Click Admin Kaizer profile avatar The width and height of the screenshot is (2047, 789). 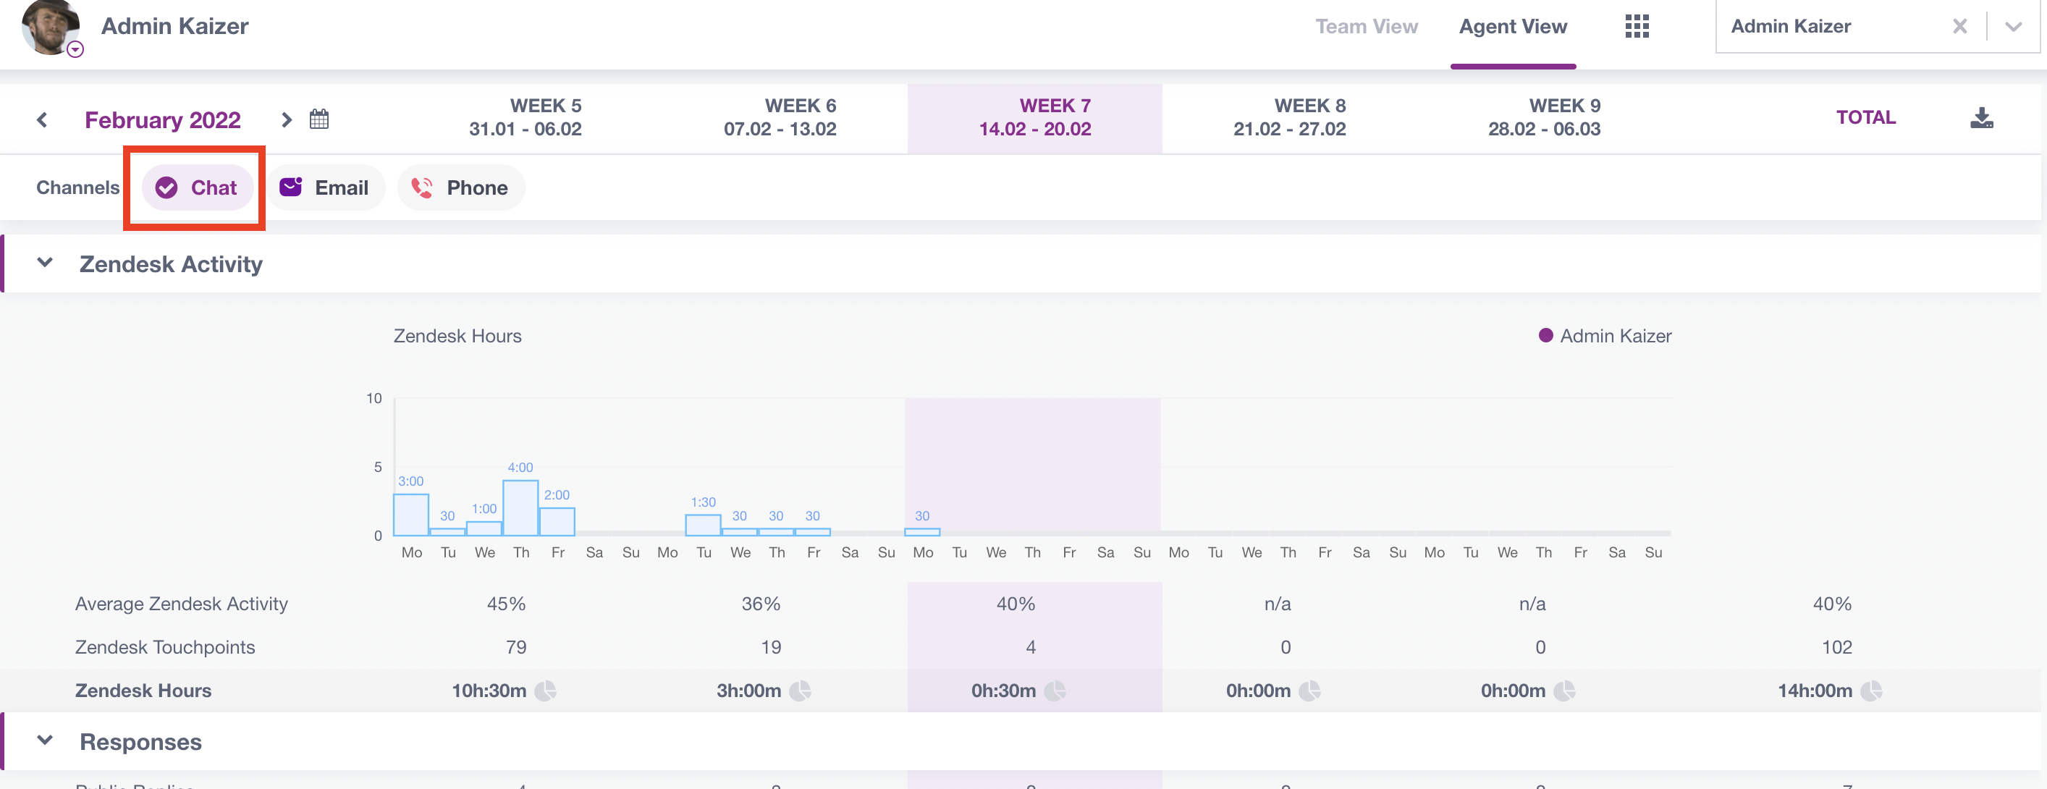click(50, 26)
